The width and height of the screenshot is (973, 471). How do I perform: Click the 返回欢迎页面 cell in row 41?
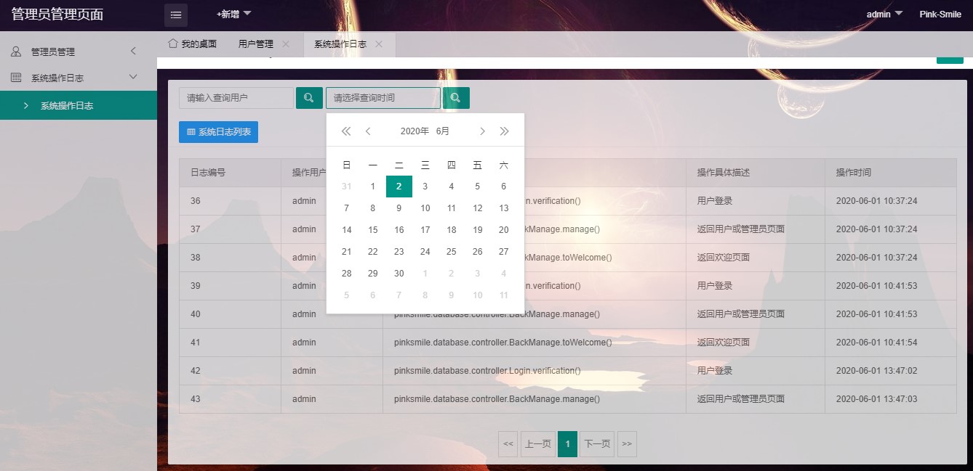(755, 343)
